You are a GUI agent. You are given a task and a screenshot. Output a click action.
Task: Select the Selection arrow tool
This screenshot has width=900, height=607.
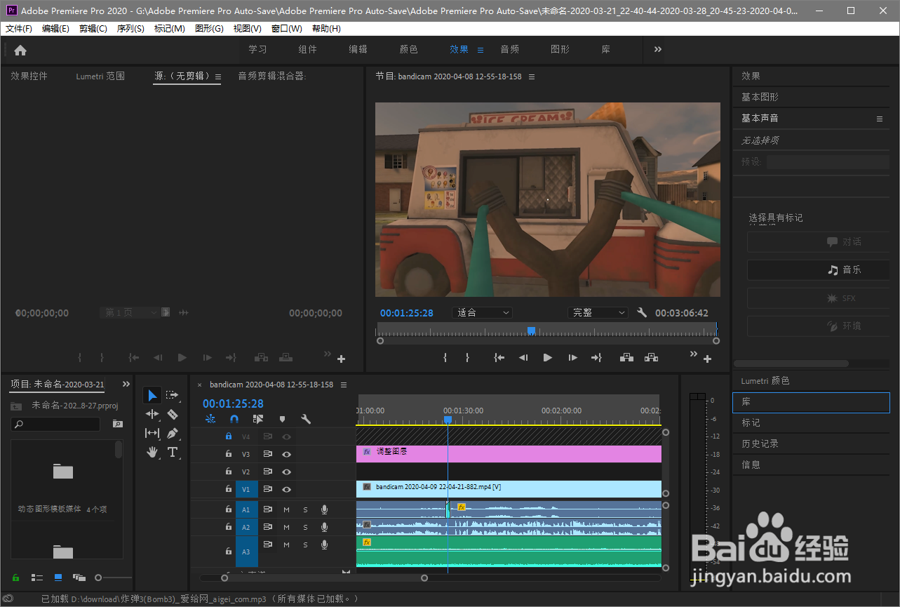(152, 396)
